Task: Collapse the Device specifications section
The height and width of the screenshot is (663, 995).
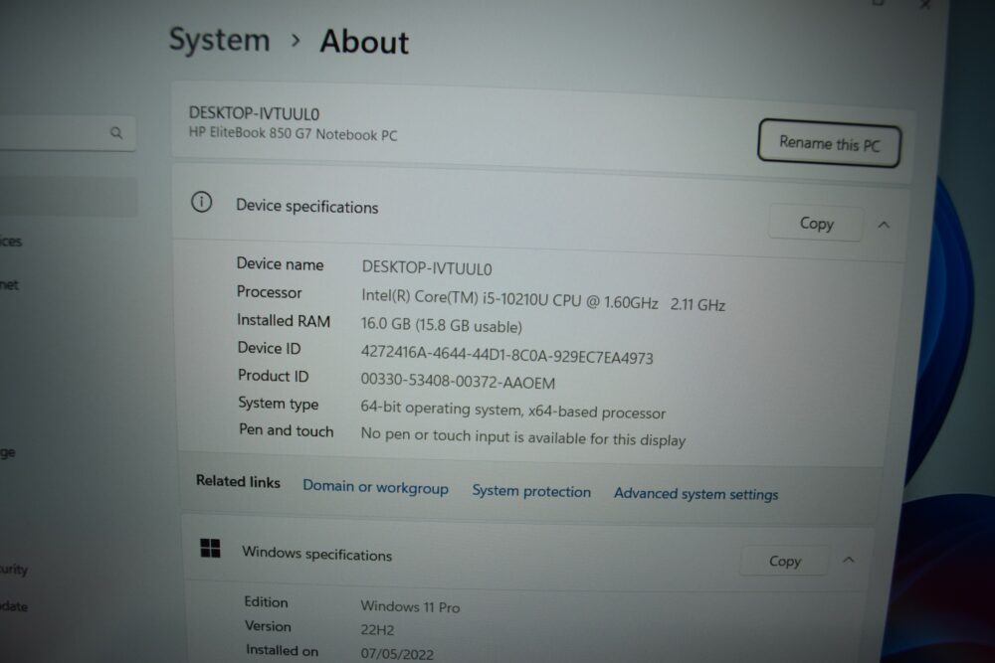Action: click(x=884, y=225)
